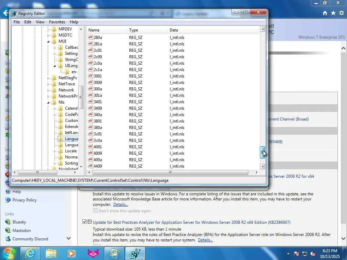The width and height of the screenshot is (347, 260).
Task: Expand the MSDTC tree node
Action: [48, 35]
